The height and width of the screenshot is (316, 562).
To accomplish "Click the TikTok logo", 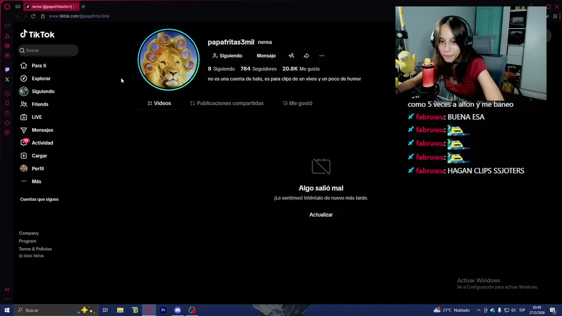I will click(37, 34).
